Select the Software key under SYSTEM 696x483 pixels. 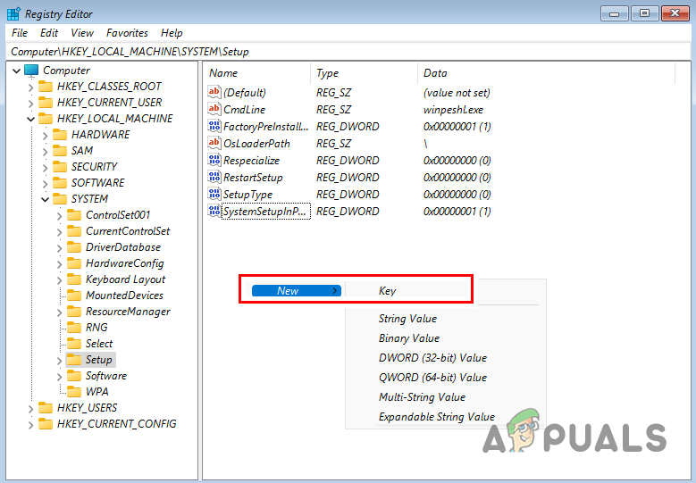[x=106, y=376]
